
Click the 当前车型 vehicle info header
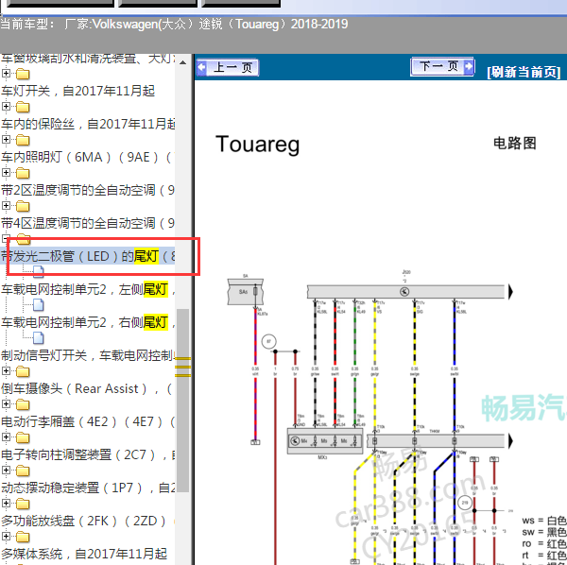(x=174, y=25)
